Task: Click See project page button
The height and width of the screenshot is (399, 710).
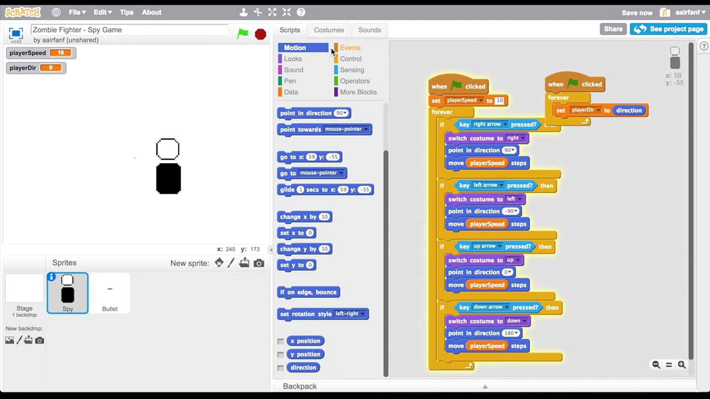Action: pos(669,29)
